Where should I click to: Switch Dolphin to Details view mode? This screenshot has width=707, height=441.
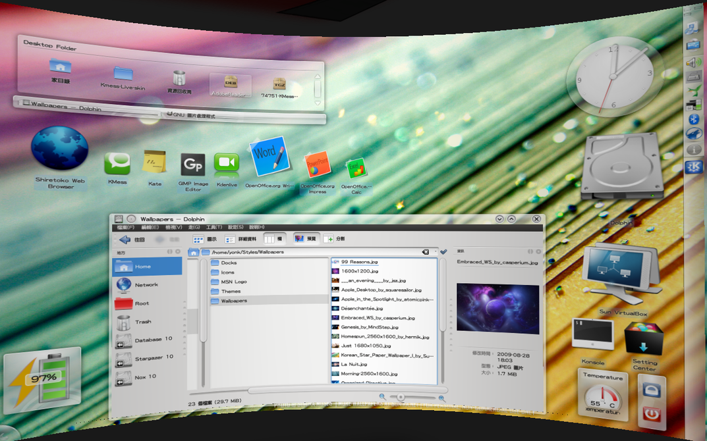pyautogui.click(x=240, y=239)
